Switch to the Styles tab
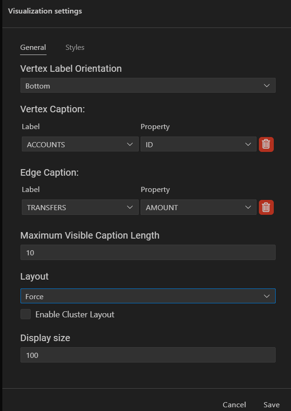The height and width of the screenshot is (411, 291). [75, 48]
